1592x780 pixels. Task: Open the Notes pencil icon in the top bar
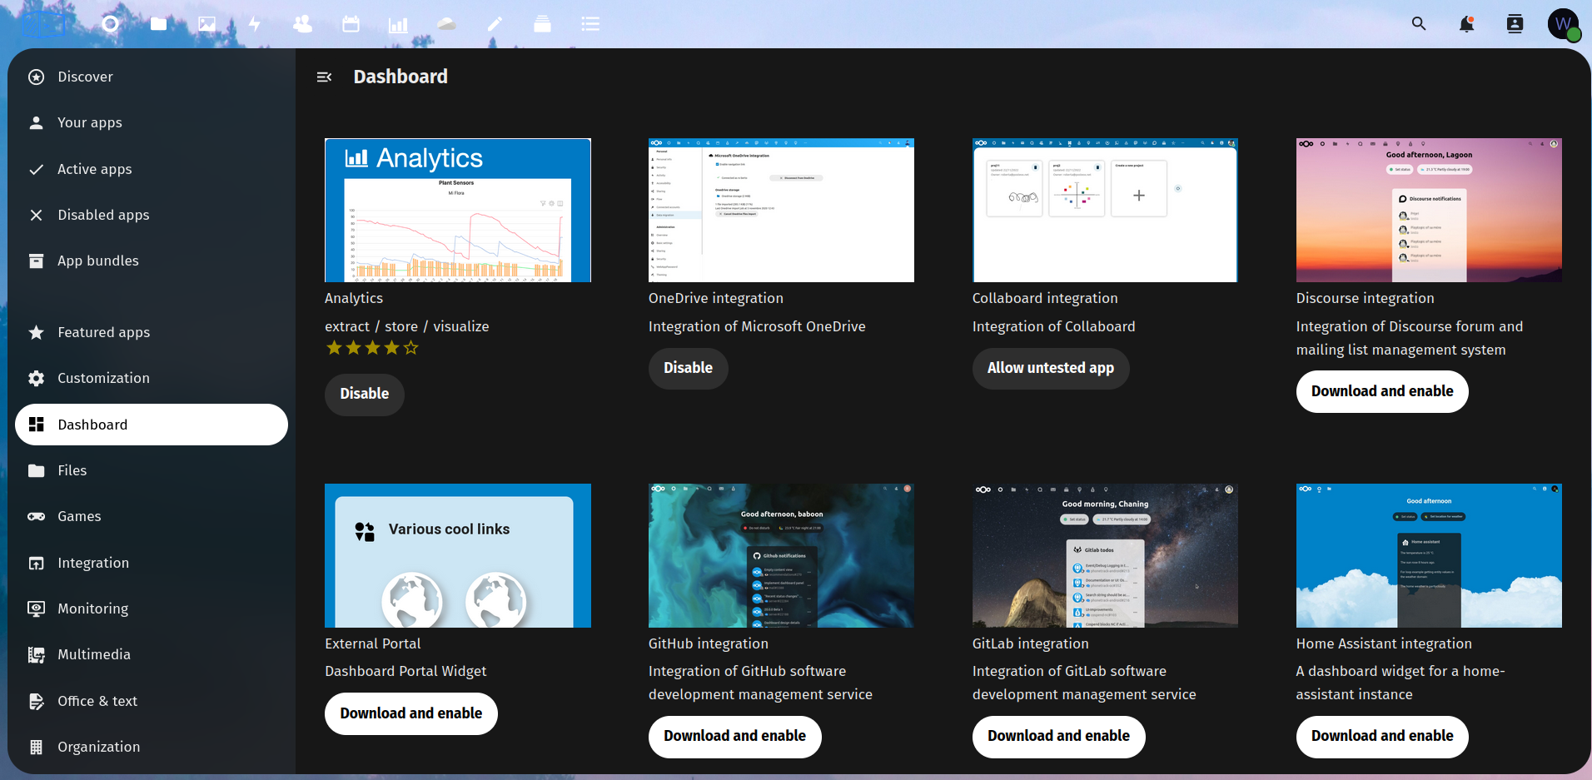click(x=495, y=24)
